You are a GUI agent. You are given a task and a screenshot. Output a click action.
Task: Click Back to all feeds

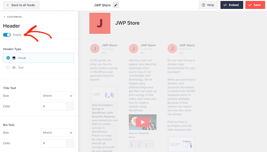(21, 5)
